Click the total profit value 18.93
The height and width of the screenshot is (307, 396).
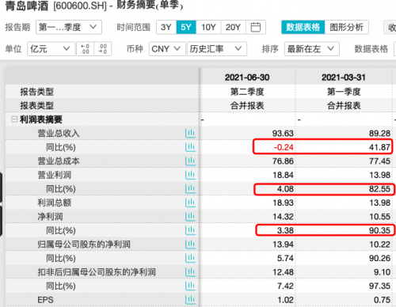click(x=283, y=203)
